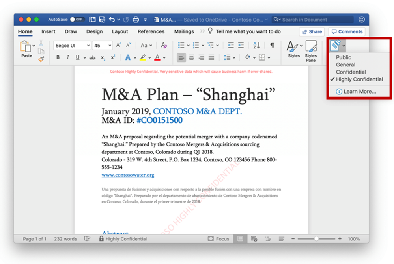
Task: Toggle bold formatting
Action: point(58,57)
